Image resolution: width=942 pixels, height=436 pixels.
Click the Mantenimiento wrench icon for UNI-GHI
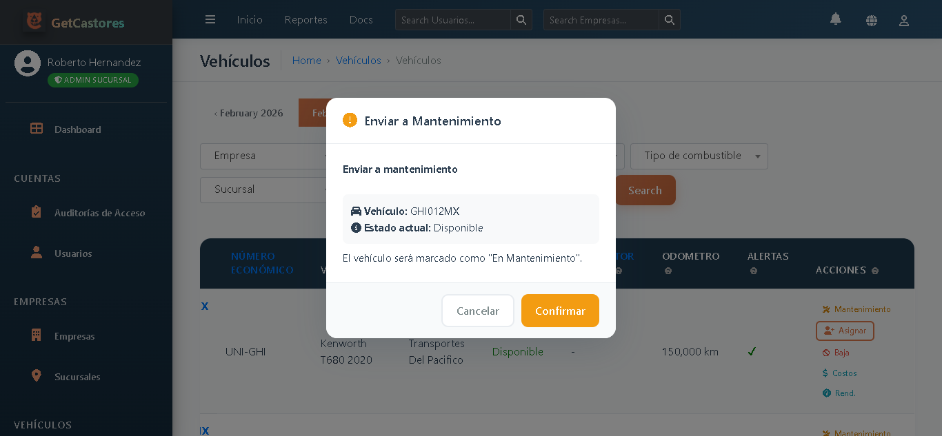pyautogui.click(x=826, y=309)
